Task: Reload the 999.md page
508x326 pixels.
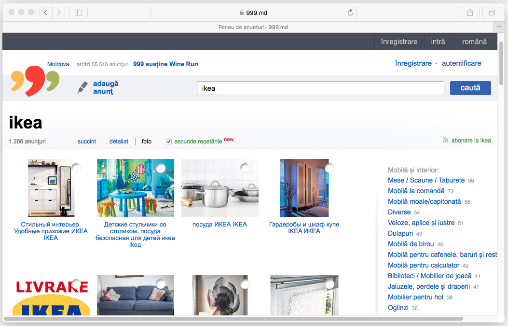Action: pos(350,13)
